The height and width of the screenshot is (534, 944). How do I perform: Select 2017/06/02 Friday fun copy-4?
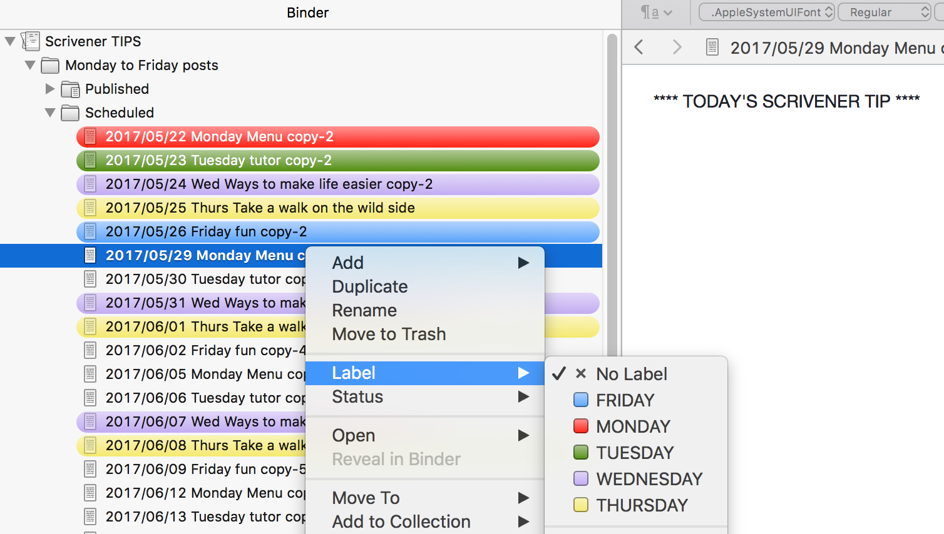click(205, 350)
